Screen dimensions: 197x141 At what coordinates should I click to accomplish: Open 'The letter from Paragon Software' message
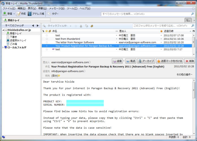(x=117, y=42)
